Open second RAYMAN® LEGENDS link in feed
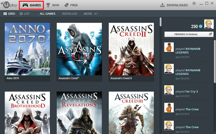 tap(188, 72)
